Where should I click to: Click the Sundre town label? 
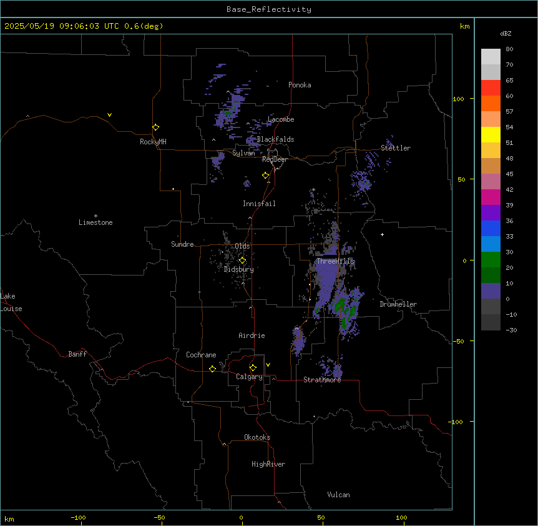click(x=182, y=244)
